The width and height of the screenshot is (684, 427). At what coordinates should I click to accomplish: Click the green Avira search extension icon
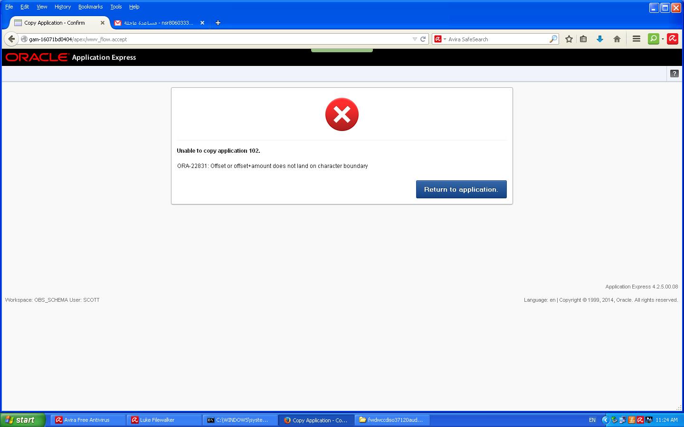coord(654,39)
